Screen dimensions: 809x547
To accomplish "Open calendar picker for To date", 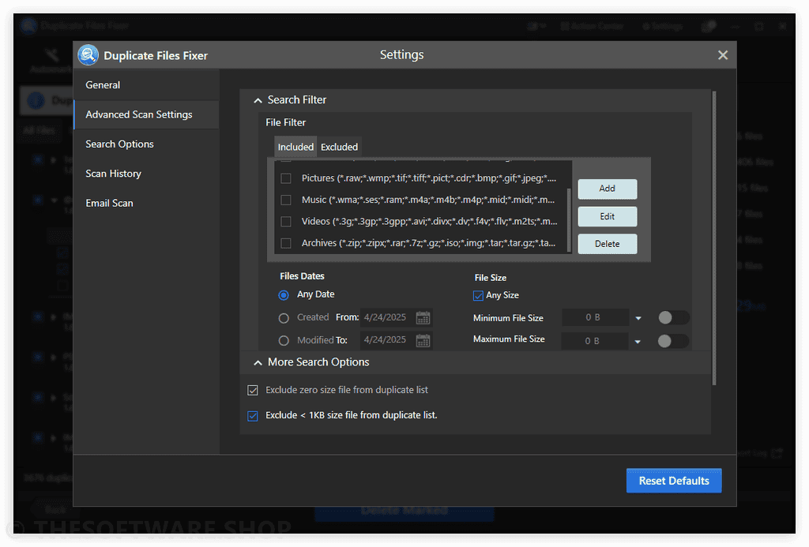I will tap(423, 340).
